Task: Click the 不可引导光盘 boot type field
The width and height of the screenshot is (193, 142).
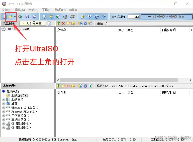Action: pos(33,23)
